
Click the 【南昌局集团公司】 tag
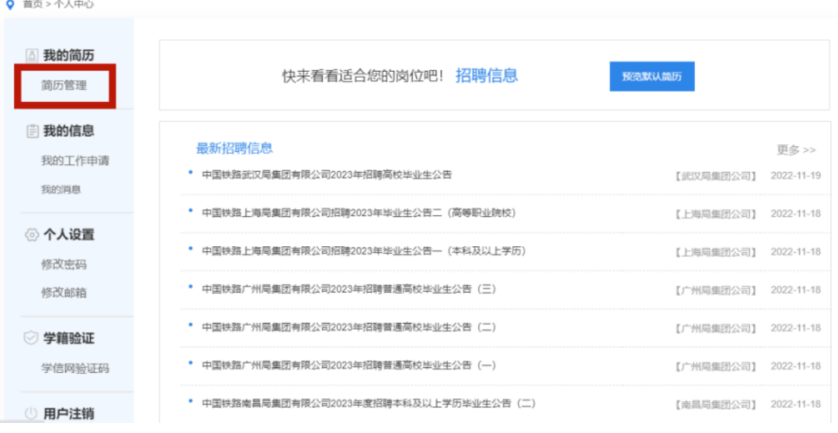point(715,404)
